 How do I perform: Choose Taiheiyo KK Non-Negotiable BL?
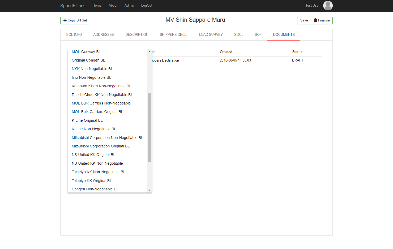click(x=108, y=172)
